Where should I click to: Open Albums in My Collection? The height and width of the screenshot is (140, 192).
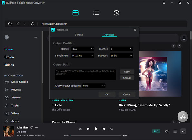click(13, 98)
